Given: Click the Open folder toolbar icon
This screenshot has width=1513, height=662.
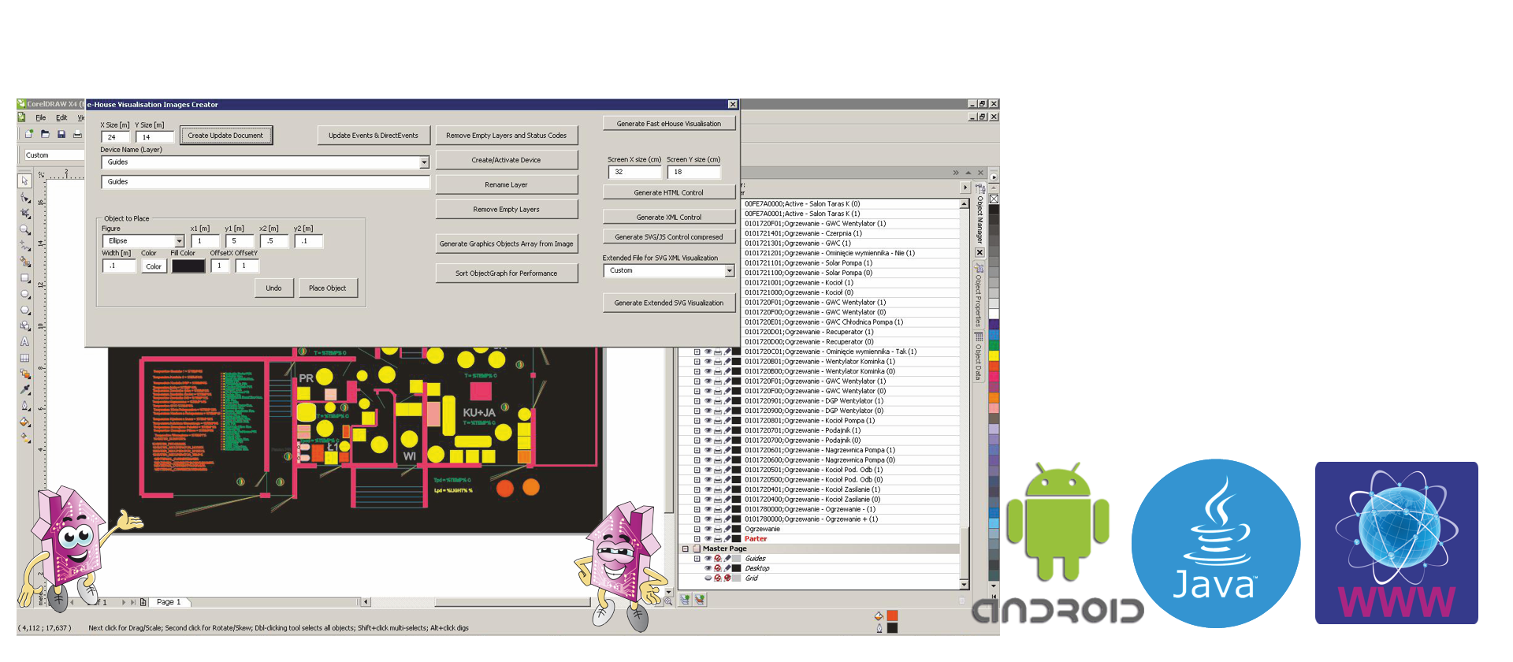Looking at the screenshot, I should click(45, 134).
